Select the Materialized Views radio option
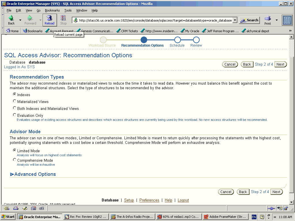Viewport: 295px width, 221px height. pyautogui.click(x=15, y=101)
